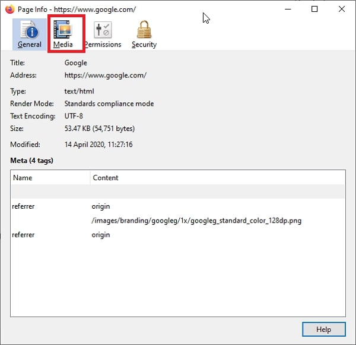Image resolution: width=356 pixels, height=345 pixels.
Task: Select the last referrer meta row
Action: (178, 235)
